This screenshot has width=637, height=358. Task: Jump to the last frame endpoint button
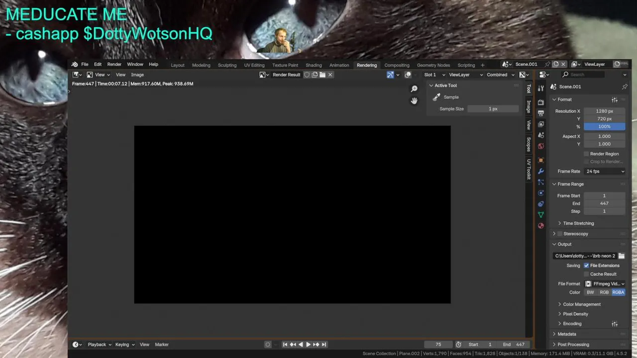click(324, 345)
